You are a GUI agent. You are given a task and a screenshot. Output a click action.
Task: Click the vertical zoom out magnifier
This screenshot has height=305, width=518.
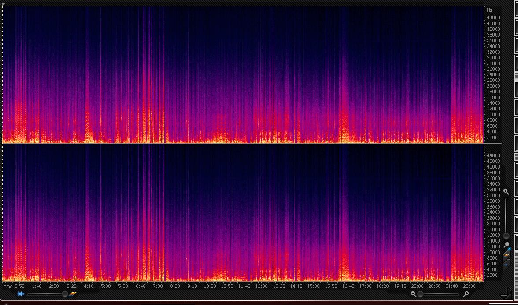[x=506, y=245]
